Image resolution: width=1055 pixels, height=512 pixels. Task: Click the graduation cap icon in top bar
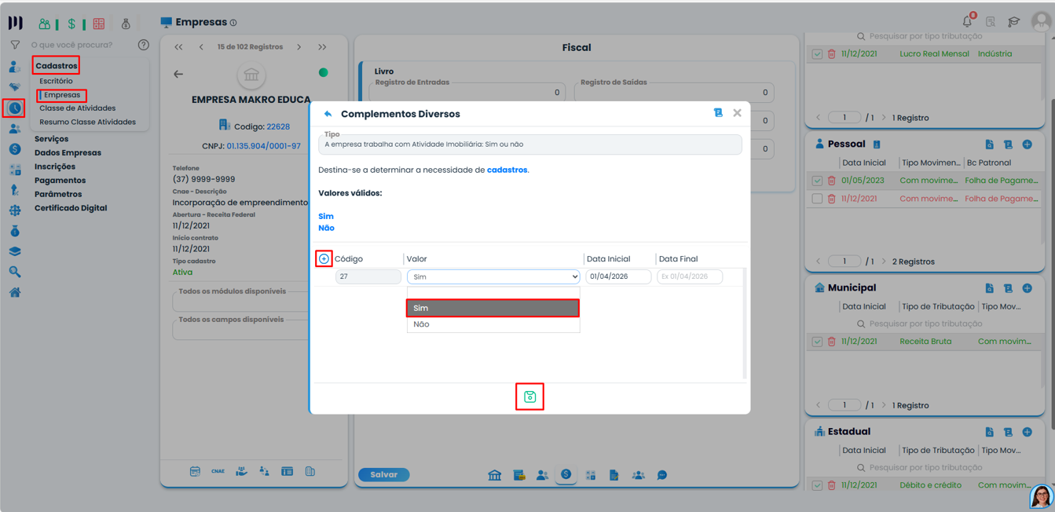click(1014, 22)
